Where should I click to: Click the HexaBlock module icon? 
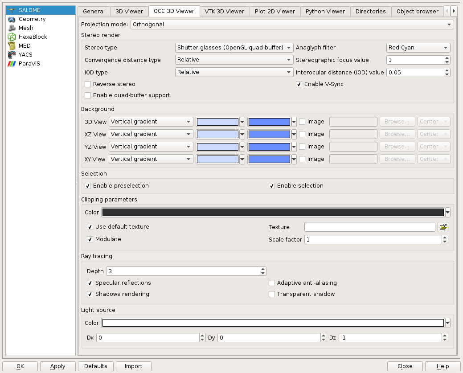tap(12, 37)
